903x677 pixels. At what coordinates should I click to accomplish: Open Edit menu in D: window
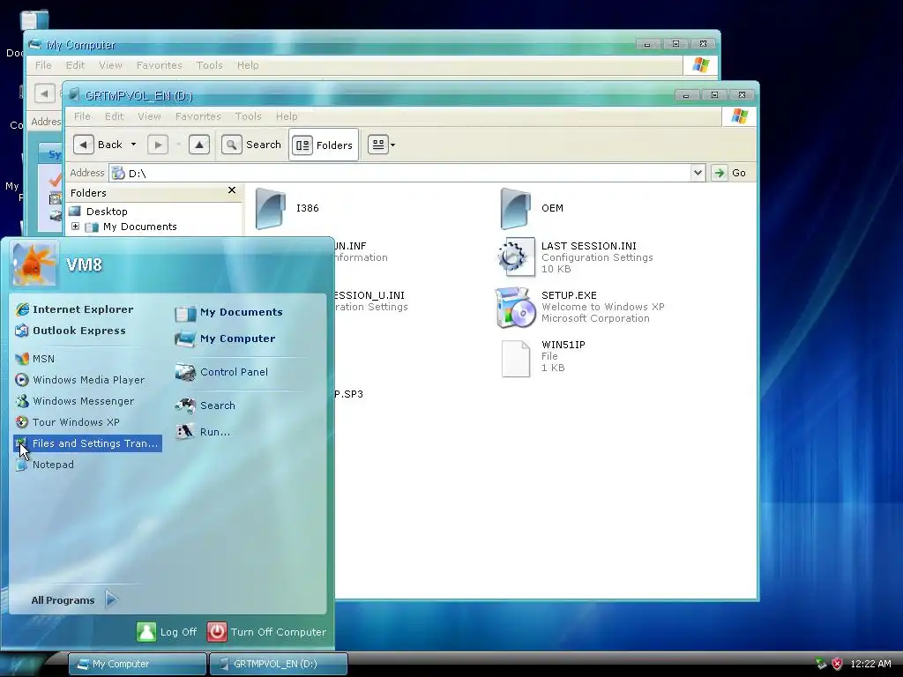click(114, 116)
